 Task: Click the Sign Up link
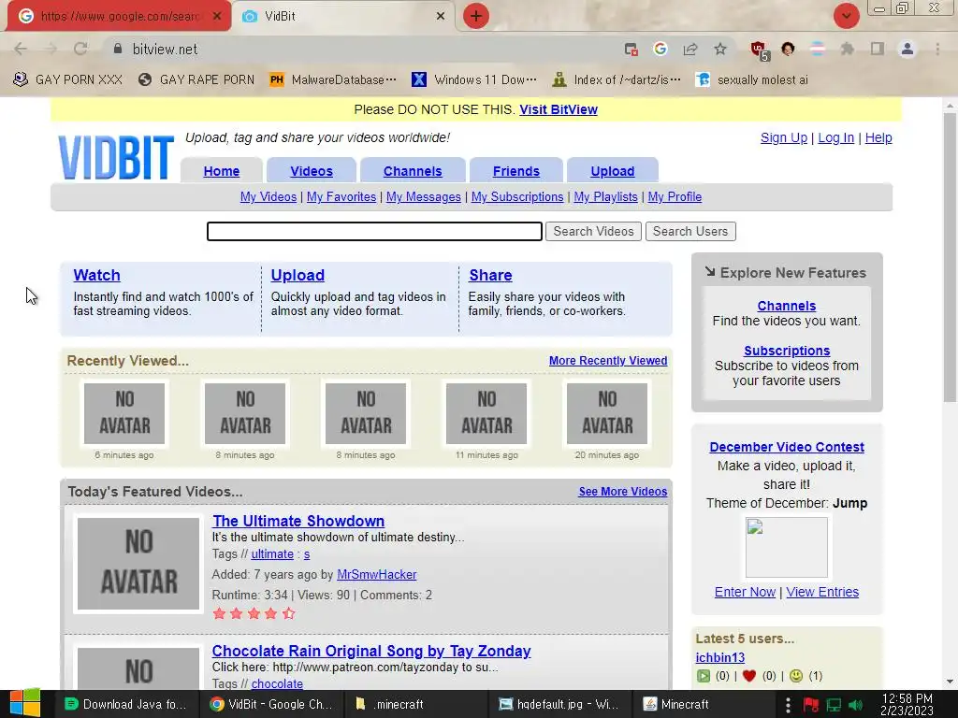(784, 138)
